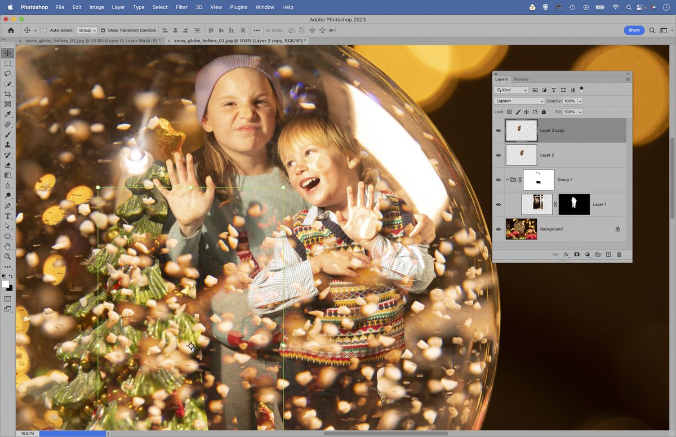
Task: Pick the Clone Stamp tool
Action: 8,144
